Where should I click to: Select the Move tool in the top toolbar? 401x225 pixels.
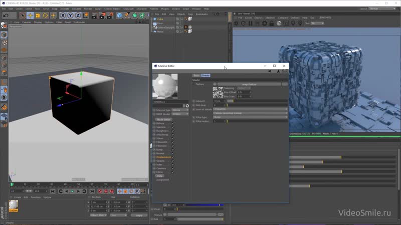(x=30, y=15)
